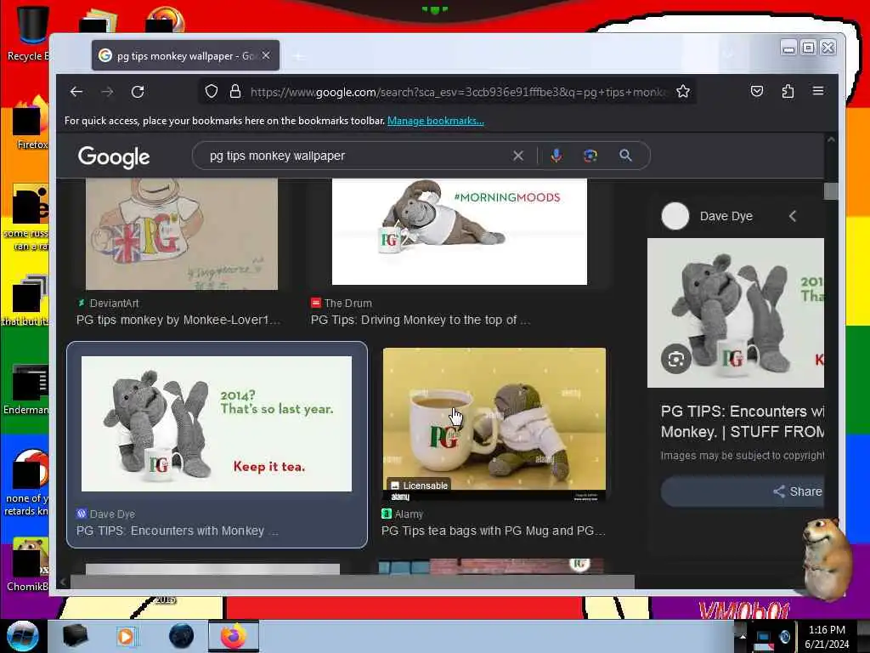Open a new browser tab
The height and width of the screenshot is (653, 870).
click(x=298, y=56)
